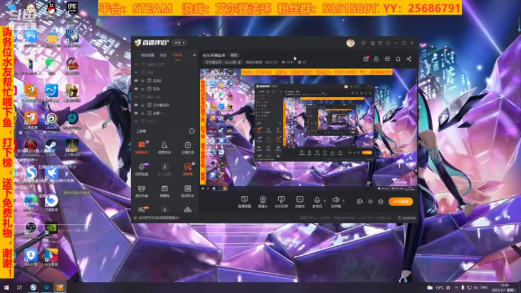Viewport: 521px width, 293px height.
Task: Open Steam desktop shortcut
Action: click(51, 148)
